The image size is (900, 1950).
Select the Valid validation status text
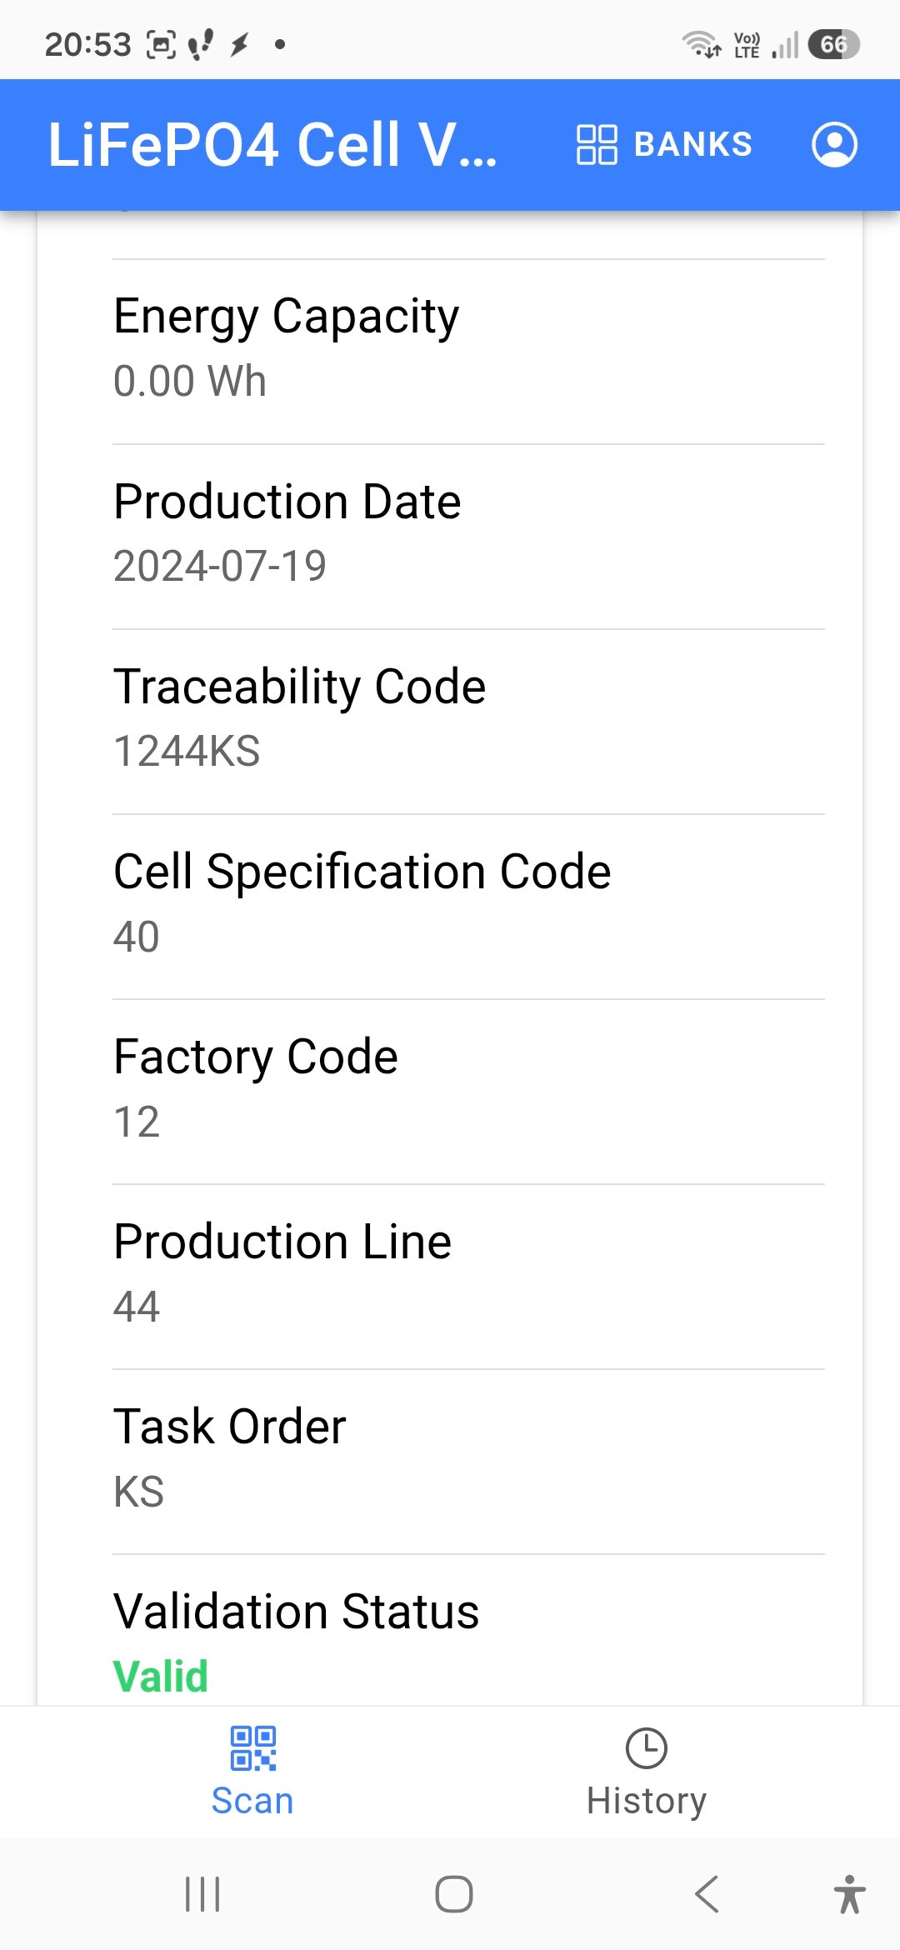(160, 1676)
